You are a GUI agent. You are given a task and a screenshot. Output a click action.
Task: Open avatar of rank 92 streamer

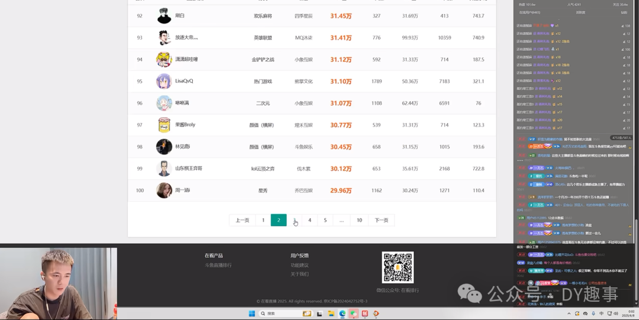pos(164,15)
